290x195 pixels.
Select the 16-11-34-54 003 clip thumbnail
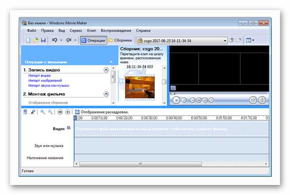click(x=140, y=87)
